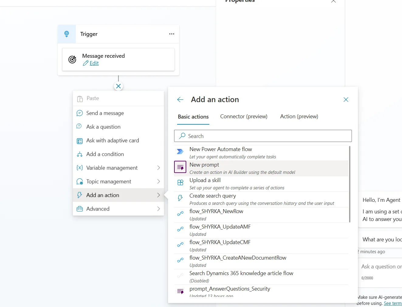Expand the Topic management submenu arrow
This screenshot has height=307, width=402.
(x=159, y=181)
